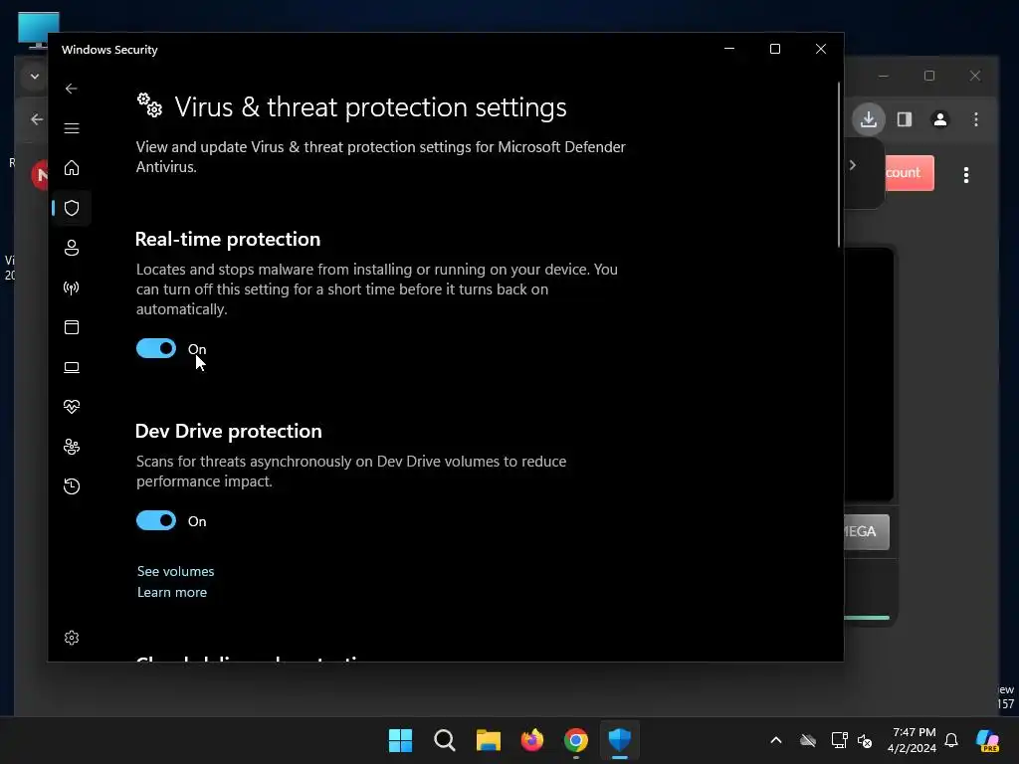Open Device performance & health heart icon
The height and width of the screenshot is (764, 1019).
pos(72,407)
